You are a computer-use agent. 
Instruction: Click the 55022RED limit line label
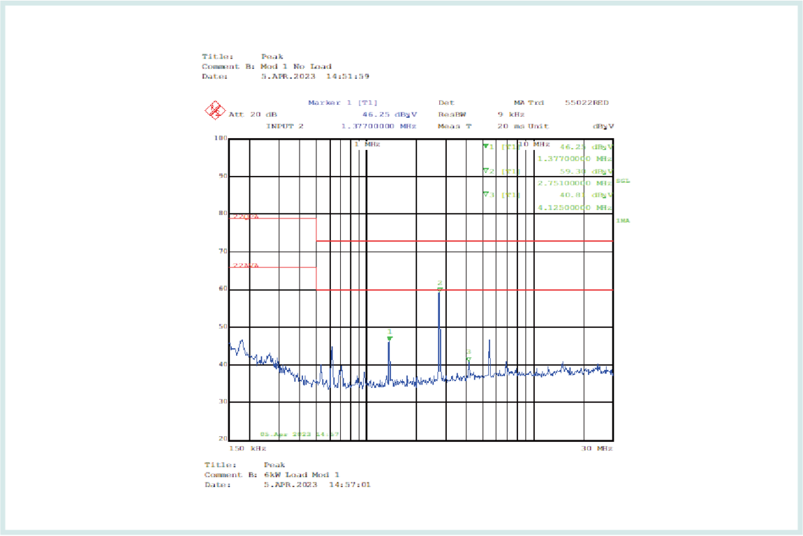587,103
